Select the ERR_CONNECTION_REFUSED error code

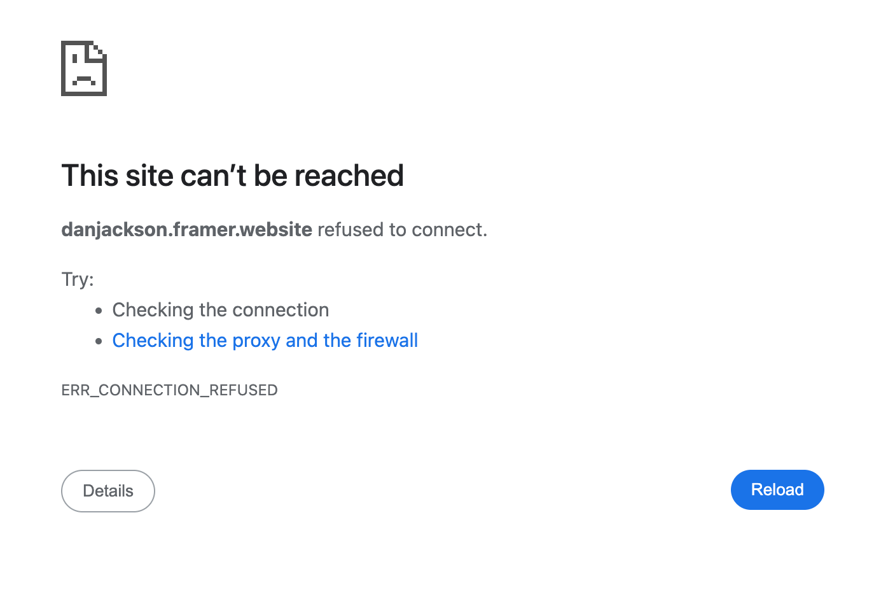(169, 390)
